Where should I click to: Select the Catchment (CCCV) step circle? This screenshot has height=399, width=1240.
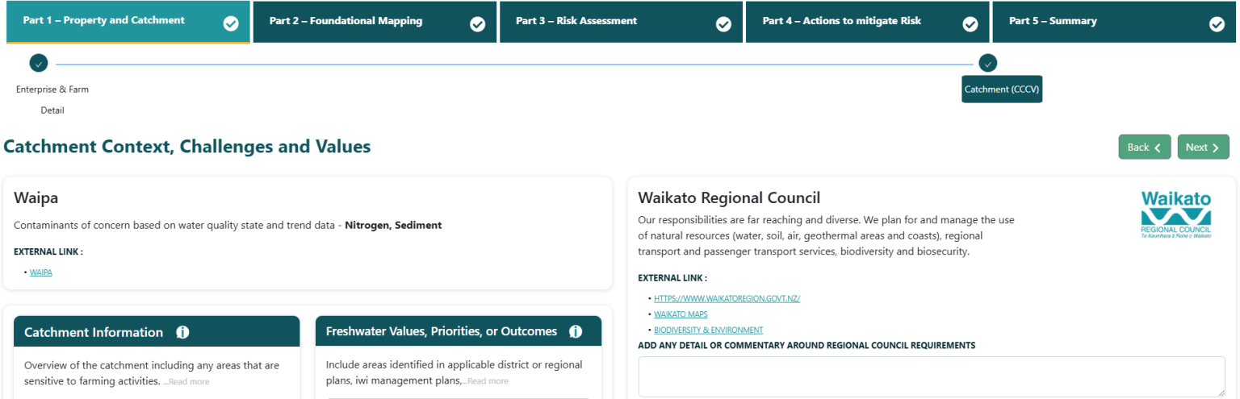(x=987, y=64)
